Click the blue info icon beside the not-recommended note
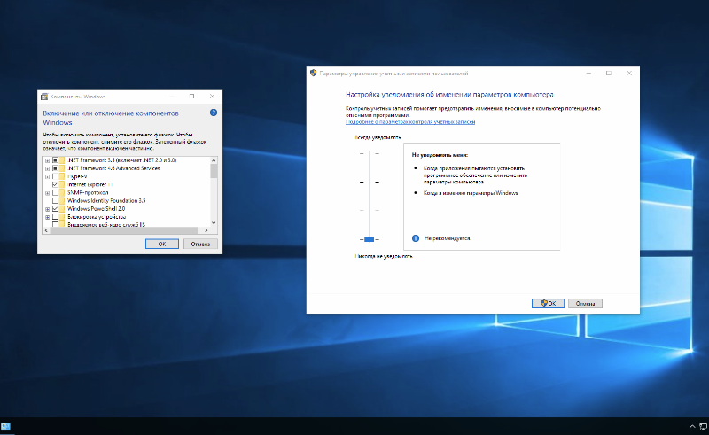The height and width of the screenshot is (435, 709). coord(416,238)
